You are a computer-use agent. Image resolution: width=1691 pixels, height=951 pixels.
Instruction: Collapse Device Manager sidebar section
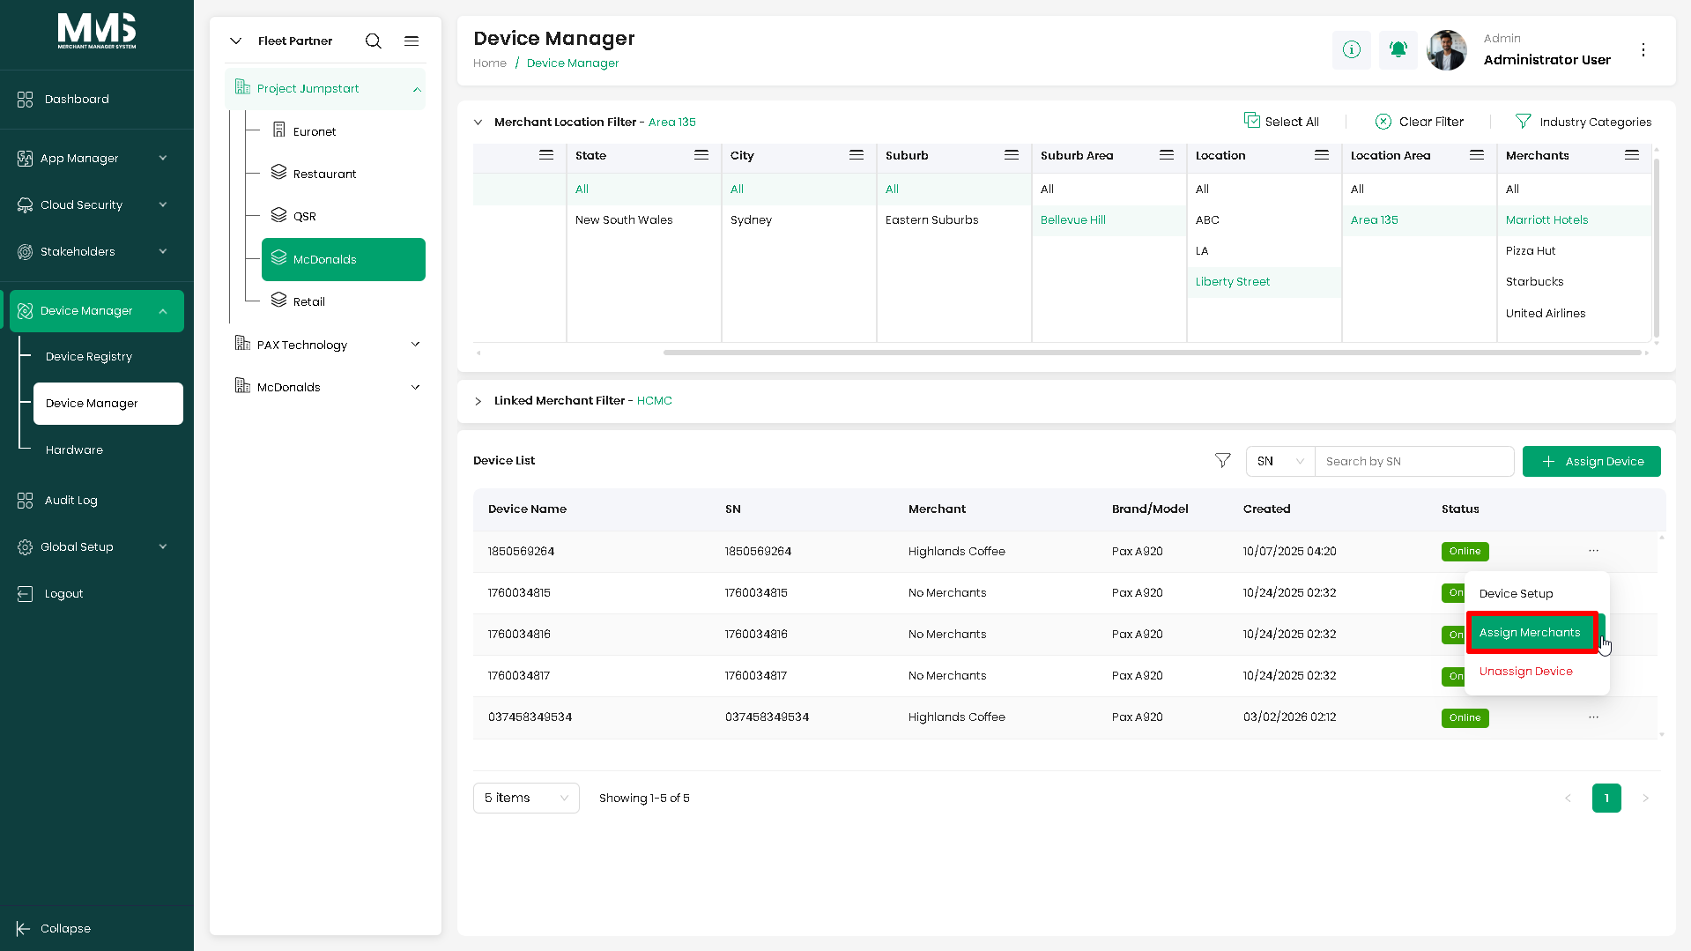click(163, 311)
